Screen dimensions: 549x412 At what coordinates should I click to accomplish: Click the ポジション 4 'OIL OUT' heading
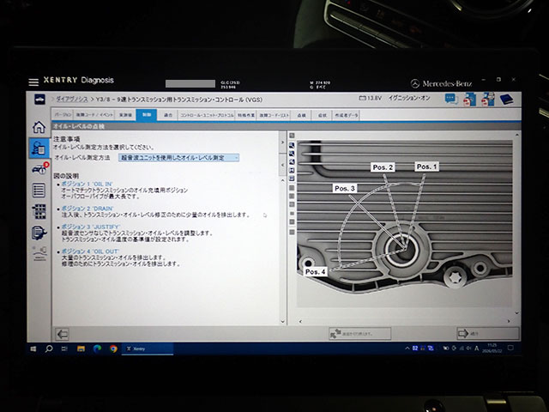pyautogui.click(x=90, y=251)
